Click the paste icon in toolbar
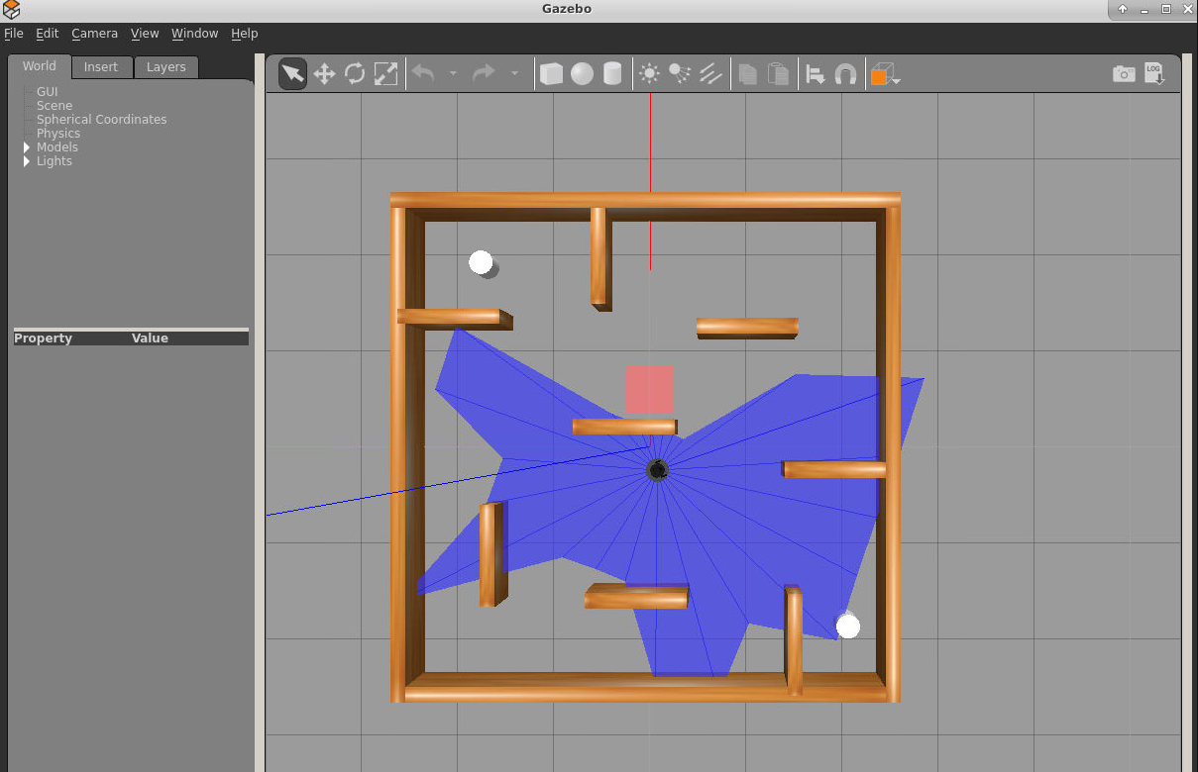This screenshot has width=1198, height=772. [779, 74]
